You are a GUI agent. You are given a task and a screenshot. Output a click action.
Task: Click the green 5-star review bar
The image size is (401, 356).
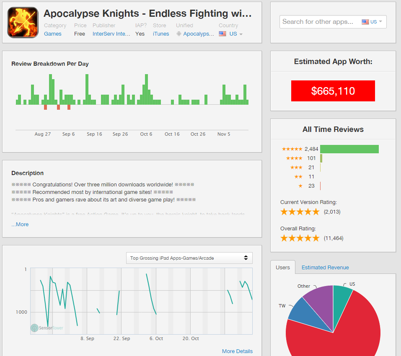pyautogui.click(x=349, y=149)
